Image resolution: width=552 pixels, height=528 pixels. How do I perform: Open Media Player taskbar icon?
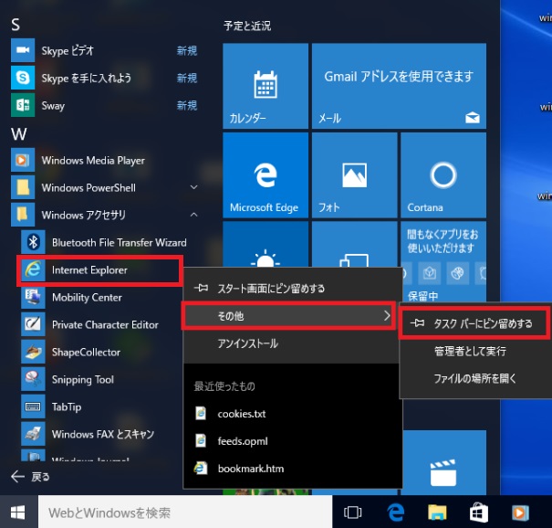coord(520,512)
